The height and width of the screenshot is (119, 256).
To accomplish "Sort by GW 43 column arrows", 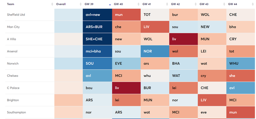I will pyautogui.click(x=224, y=4).
